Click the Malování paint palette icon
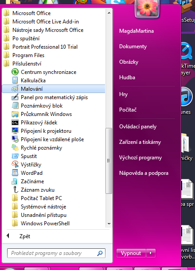 click(x=15, y=89)
